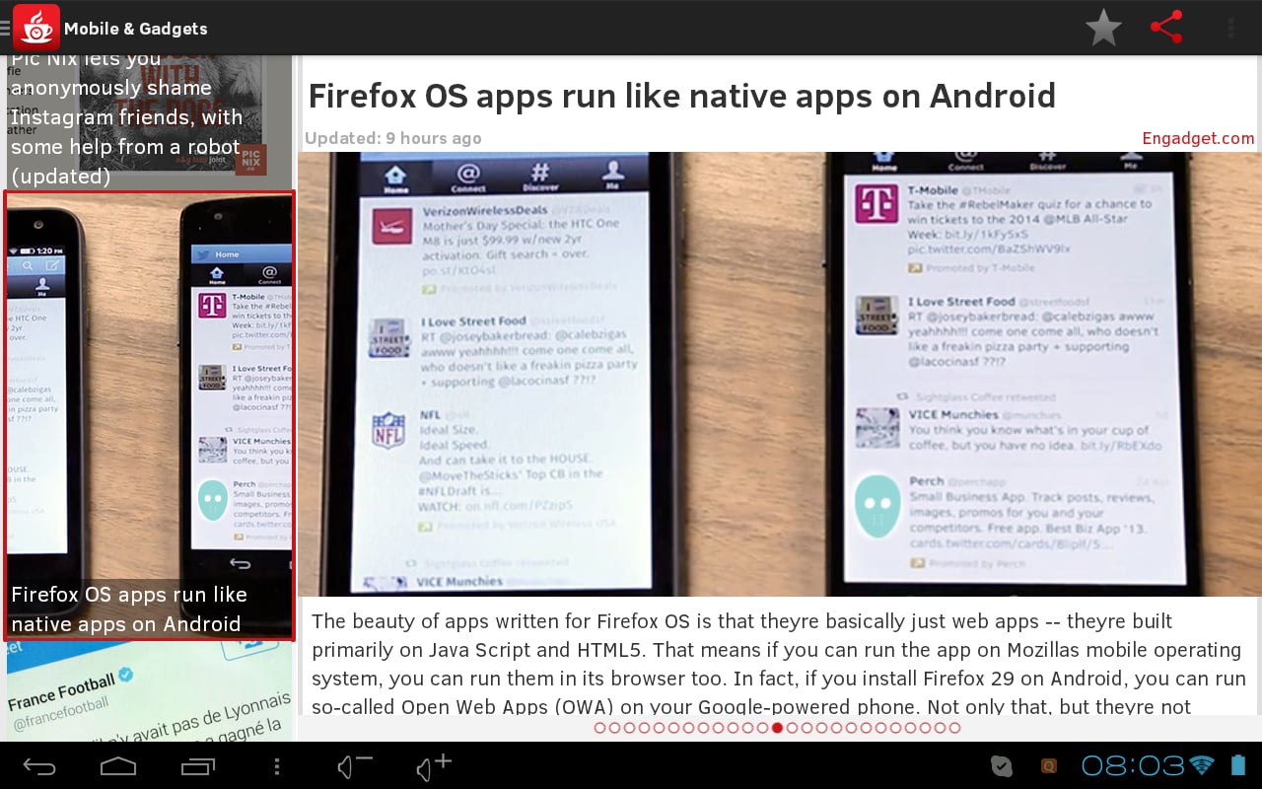This screenshot has width=1262, height=789.
Task: Star this article as favorite
Action: click(x=1103, y=28)
